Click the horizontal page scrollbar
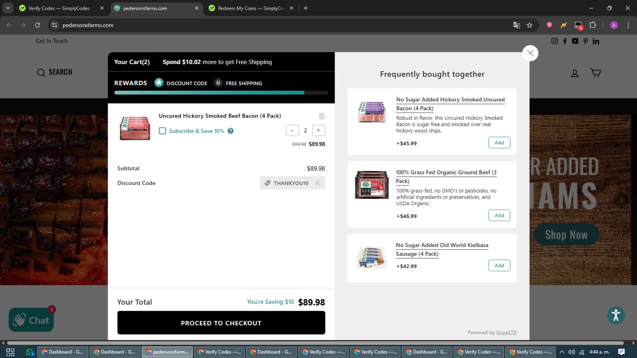 [x=316, y=343]
